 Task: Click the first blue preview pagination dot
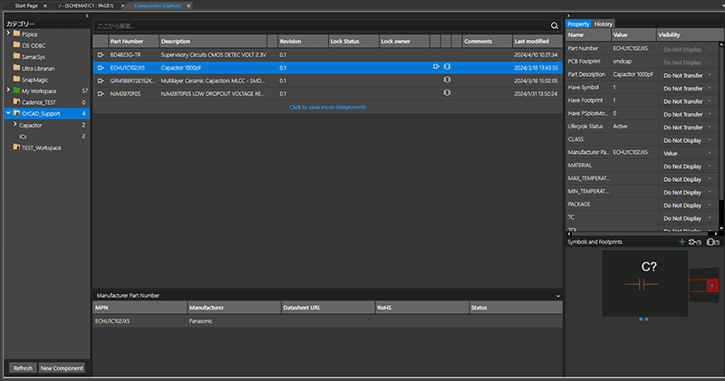(641, 319)
